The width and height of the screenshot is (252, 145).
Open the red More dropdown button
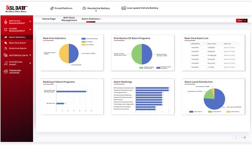pyautogui.click(x=241, y=20)
